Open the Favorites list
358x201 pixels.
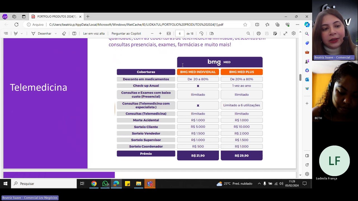pyautogui.click(x=267, y=25)
